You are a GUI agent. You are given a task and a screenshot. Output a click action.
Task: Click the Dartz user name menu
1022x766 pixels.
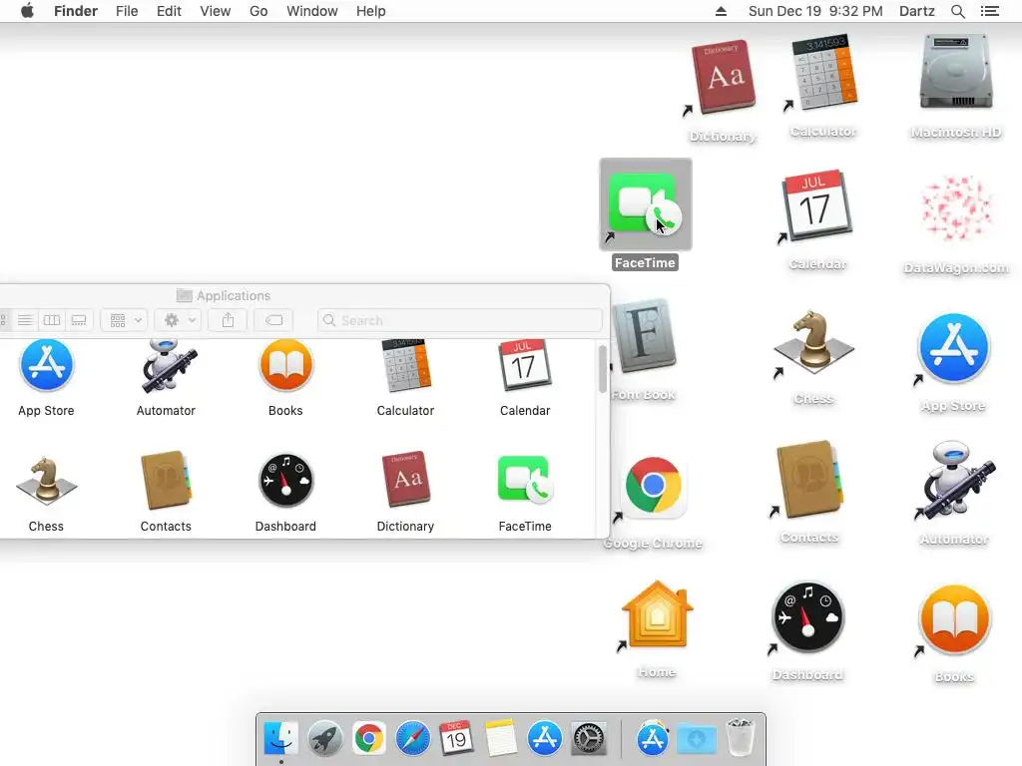click(x=916, y=11)
